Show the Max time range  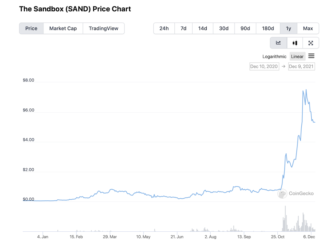pos(308,28)
